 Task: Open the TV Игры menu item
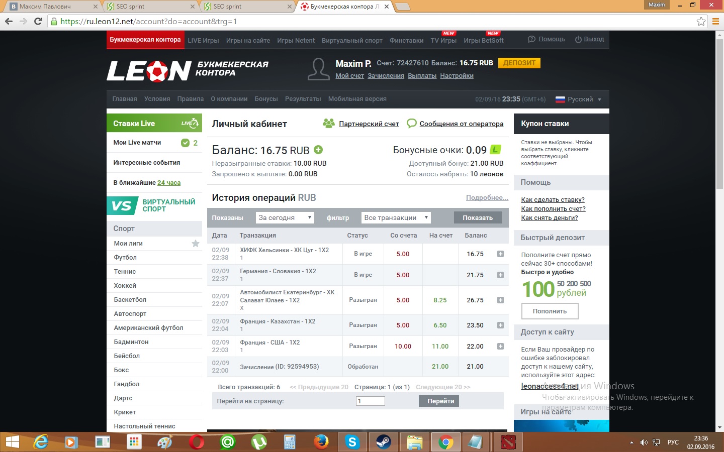click(x=443, y=41)
